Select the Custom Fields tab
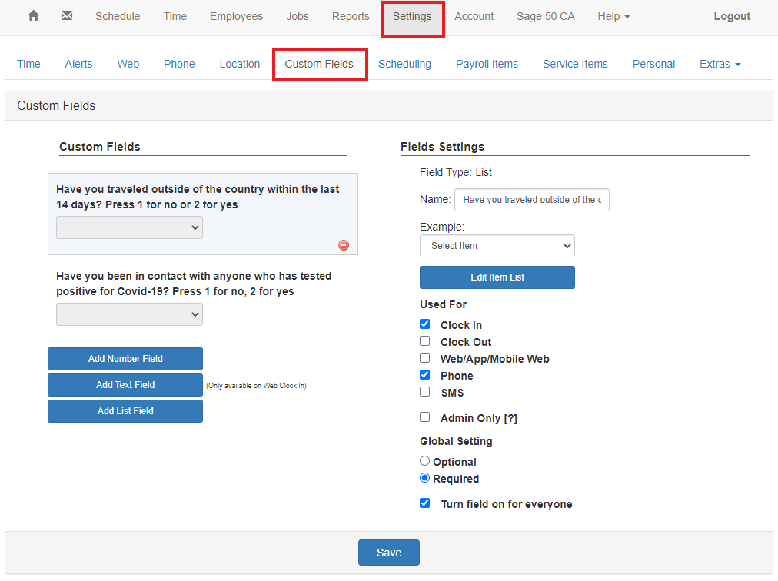The width and height of the screenshot is (778, 581). click(x=319, y=64)
